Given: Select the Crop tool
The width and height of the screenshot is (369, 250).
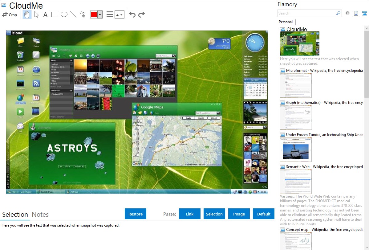Looking at the screenshot, I should [10, 14].
